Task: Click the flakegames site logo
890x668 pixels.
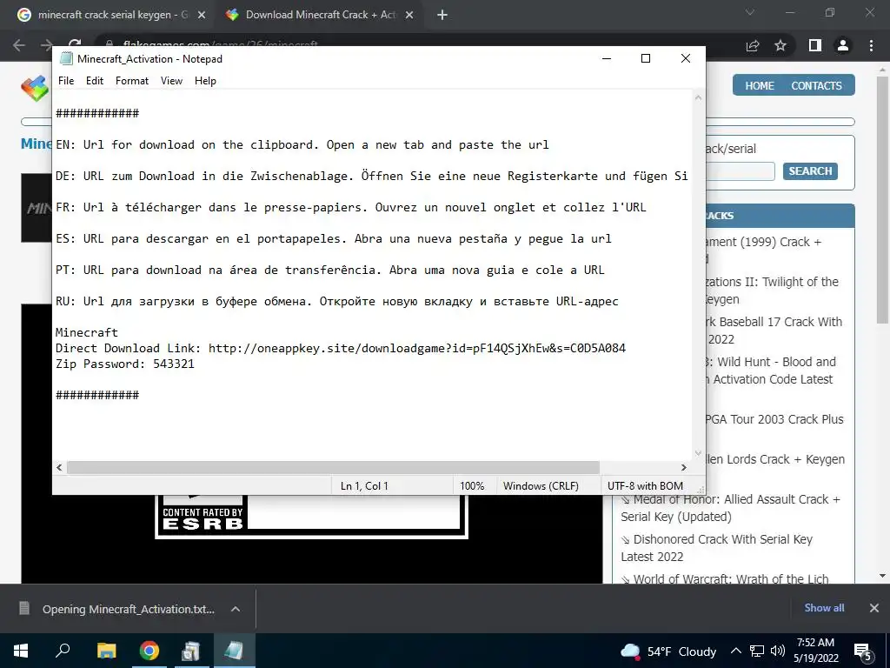Action: pyautogui.click(x=35, y=88)
